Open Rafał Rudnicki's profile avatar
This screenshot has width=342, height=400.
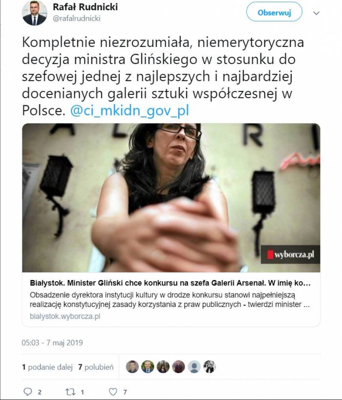point(34,13)
